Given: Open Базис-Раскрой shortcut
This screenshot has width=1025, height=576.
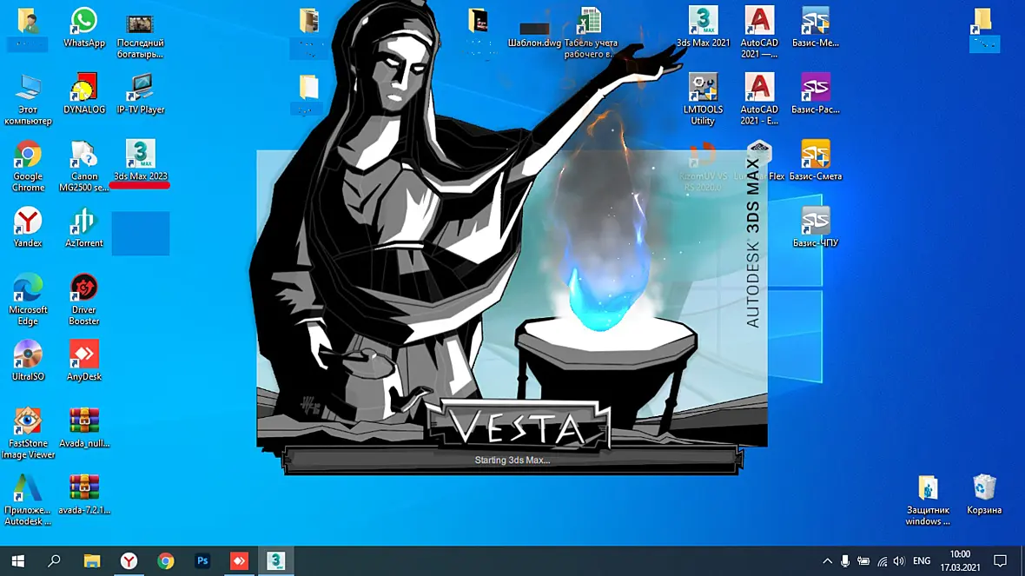Looking at the screenshot, I should (815, 94).
